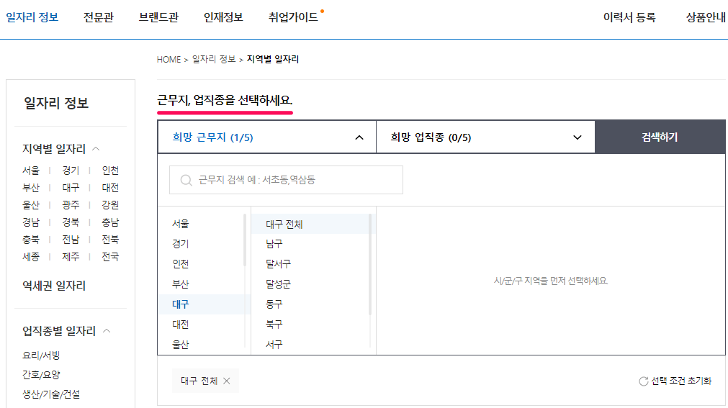This screenshot has height=408, width=728.
Task: Click the district list scrollbar
Action: pyautogui.click(x=370, y=265)
